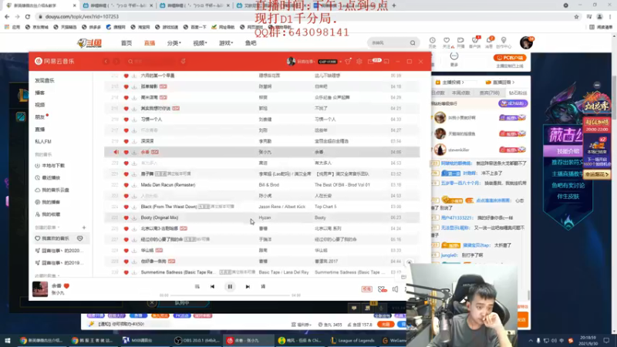617x347 pixels.
Task: Open 视频 dropdown in Douyu navigation
Action: (x=200, y=43)
